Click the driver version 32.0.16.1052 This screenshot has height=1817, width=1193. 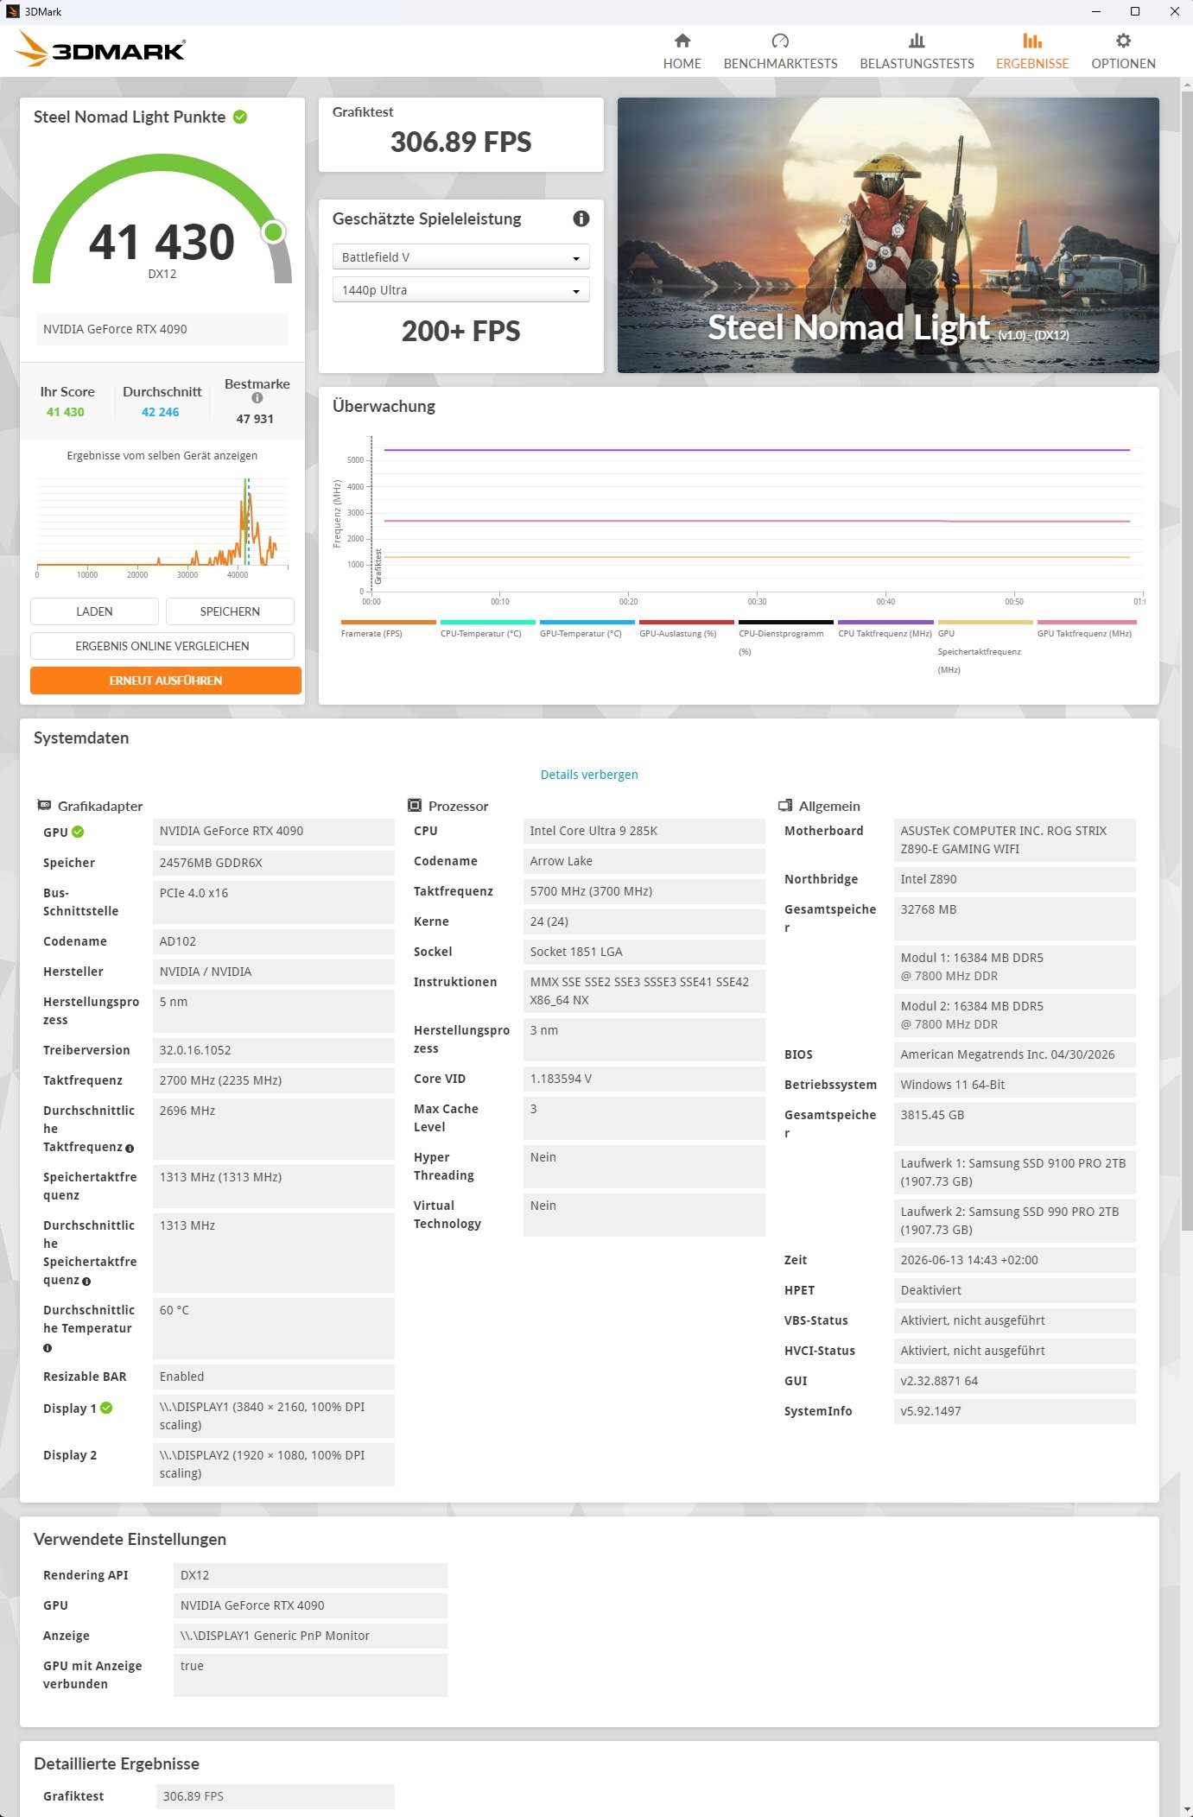pos(274,1050)
